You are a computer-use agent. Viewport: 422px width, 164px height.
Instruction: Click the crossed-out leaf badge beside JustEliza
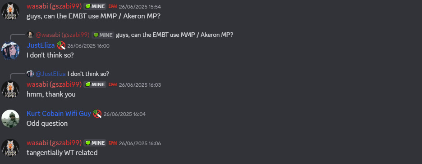[x=61, y=45]
